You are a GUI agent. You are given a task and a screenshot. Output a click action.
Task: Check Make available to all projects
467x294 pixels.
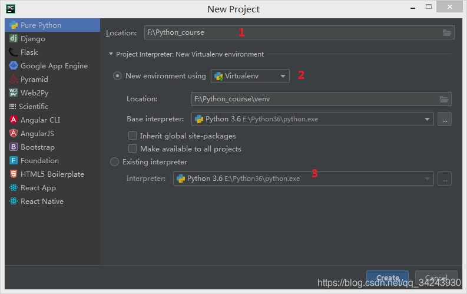133,148
